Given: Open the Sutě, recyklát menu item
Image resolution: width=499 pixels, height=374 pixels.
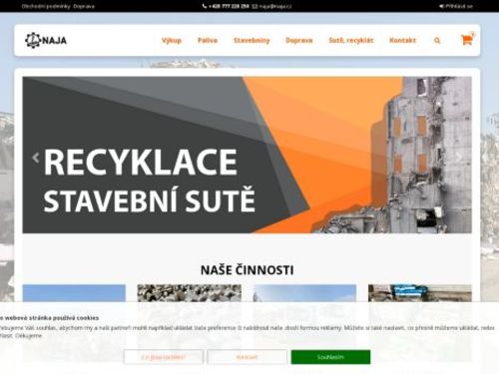Looking at the screenshot, I should [351, 40].
